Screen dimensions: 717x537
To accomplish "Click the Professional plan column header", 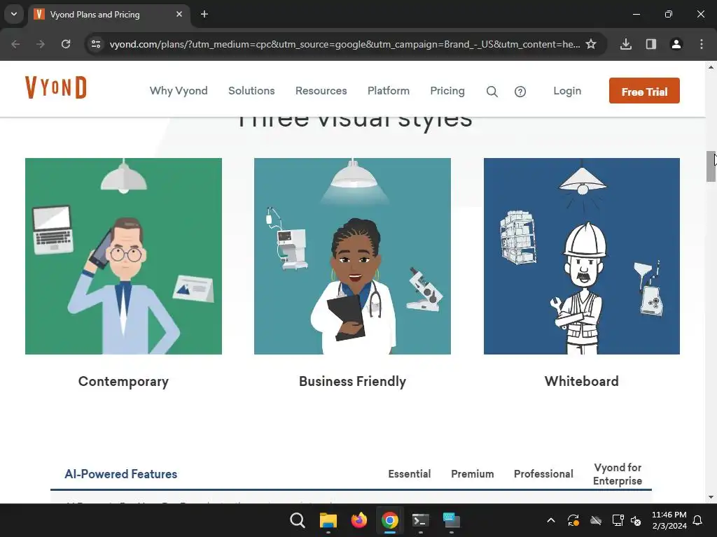I will [x=543, y=474].
